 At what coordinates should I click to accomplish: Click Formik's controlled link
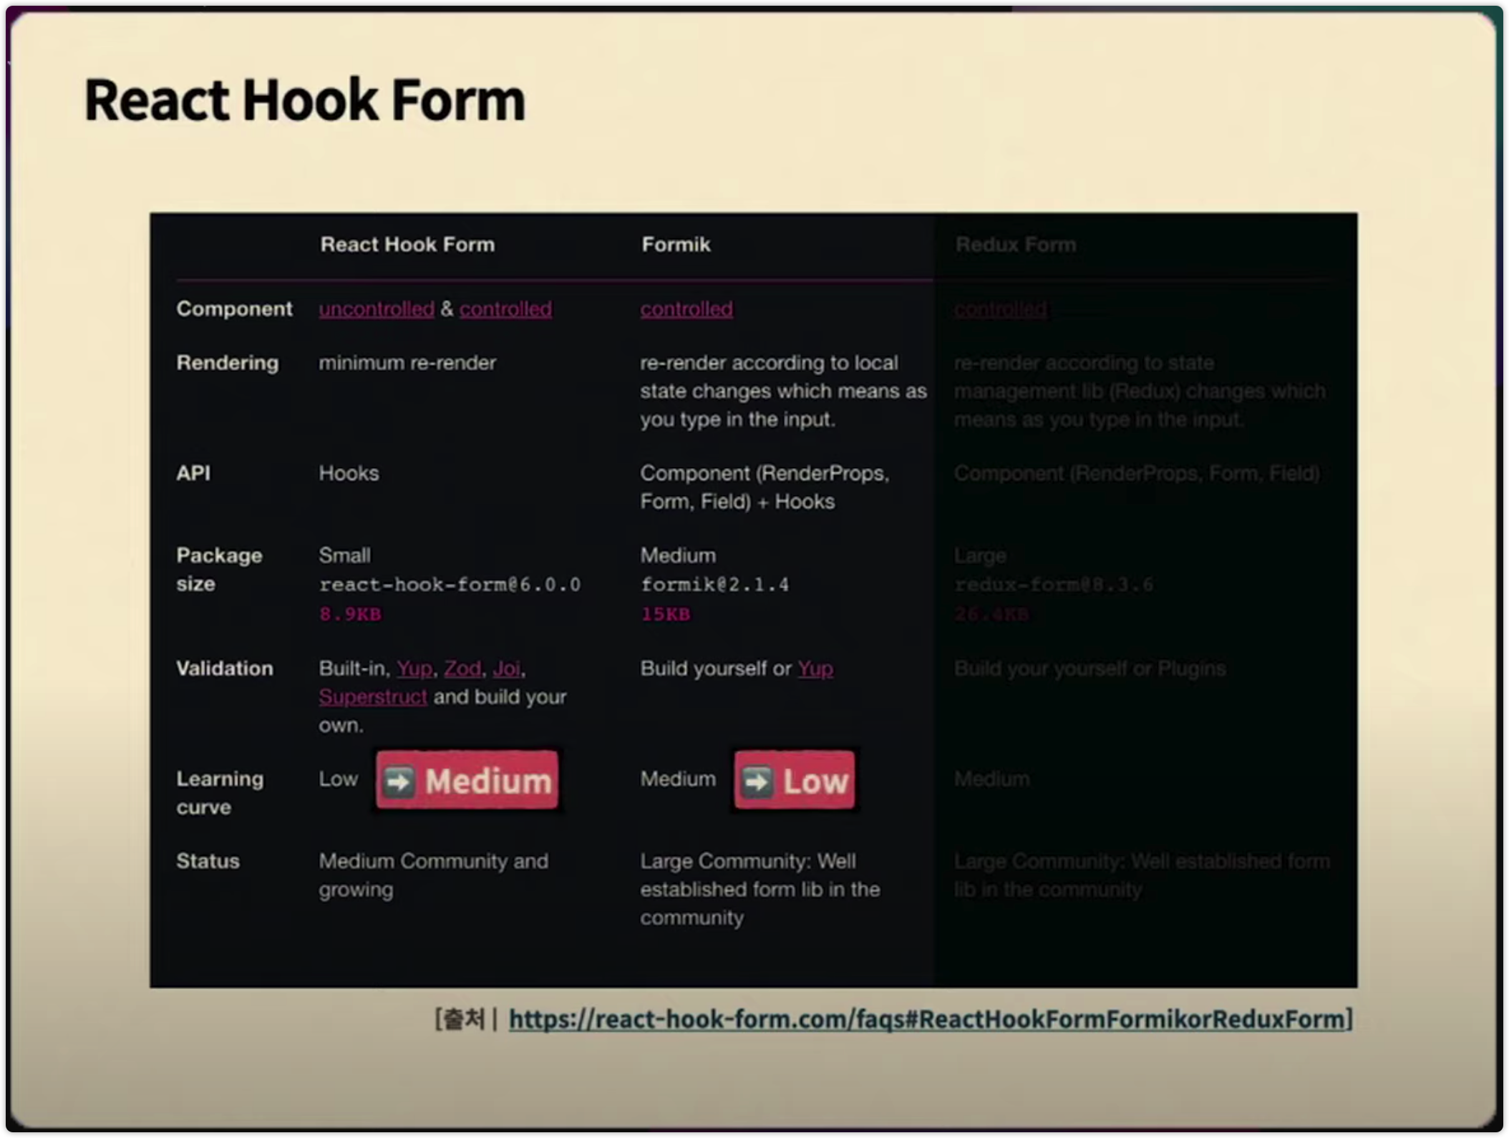tap(686, 309)
